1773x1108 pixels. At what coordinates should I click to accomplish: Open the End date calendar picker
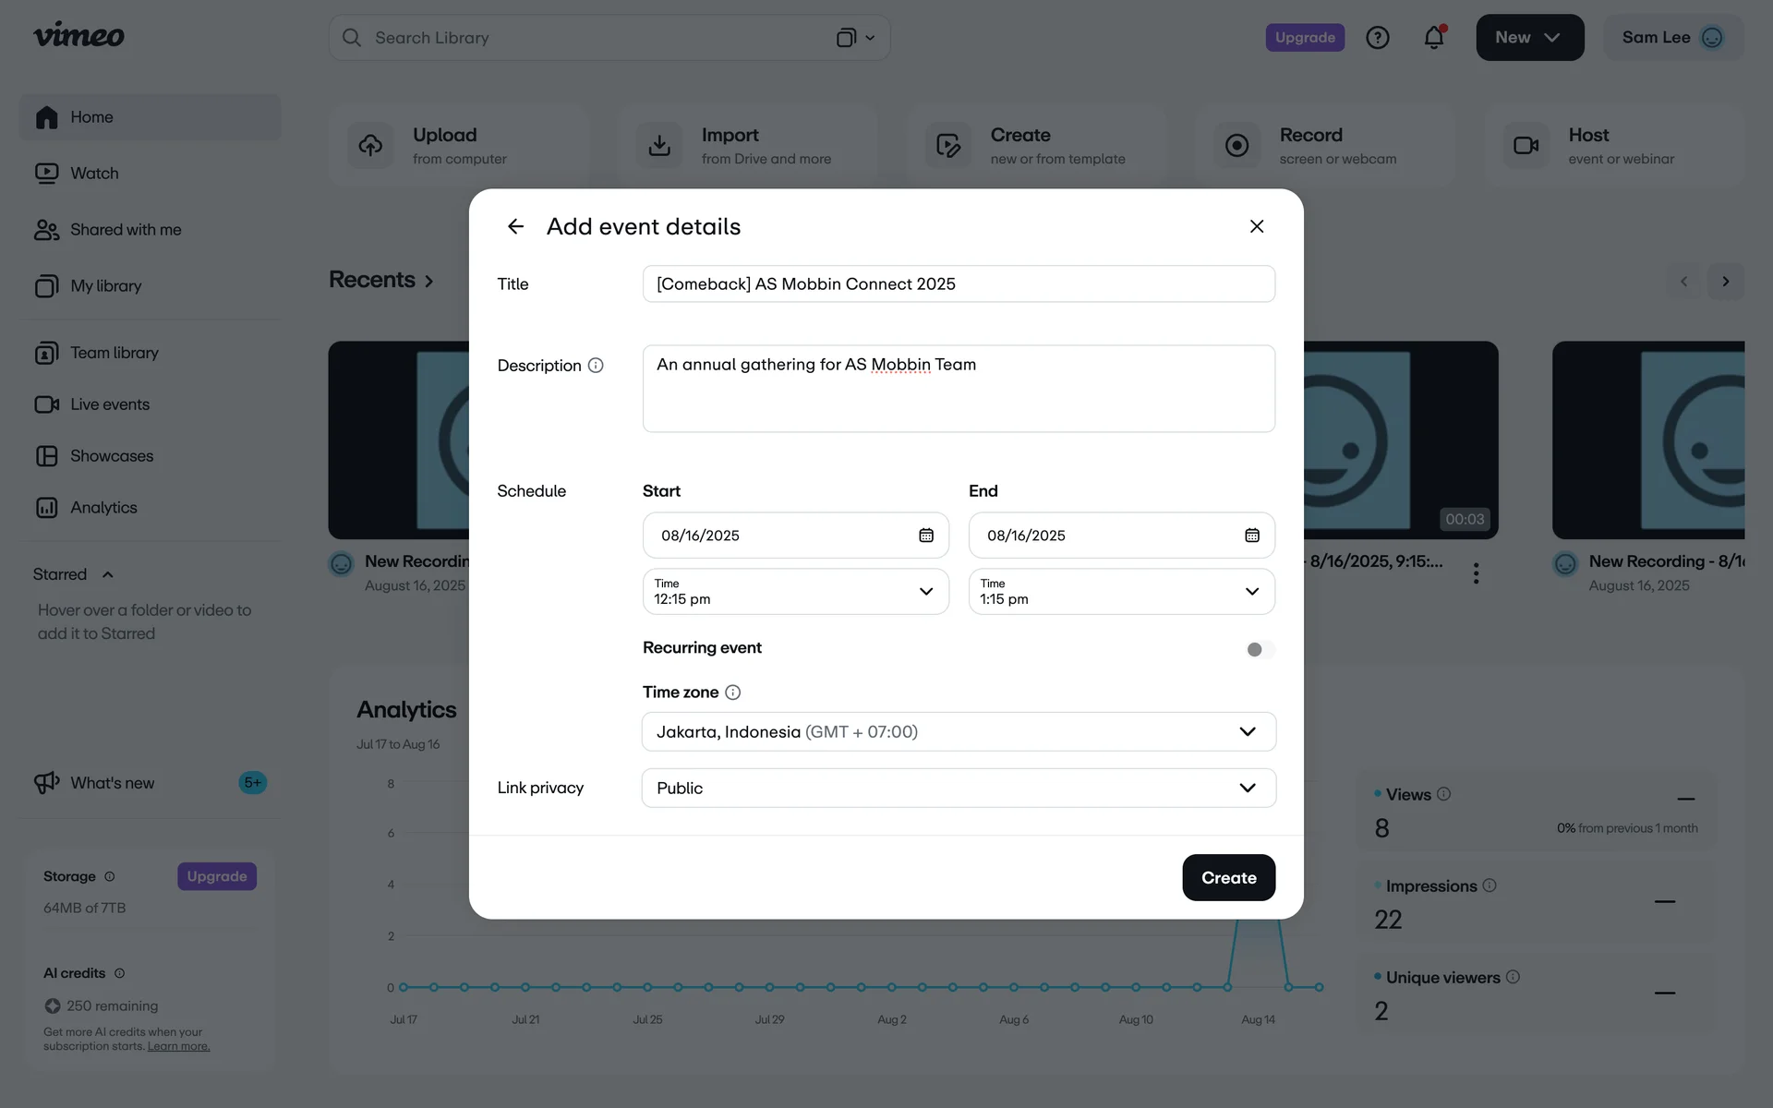pyautogui.click(x=1251, y=536)
